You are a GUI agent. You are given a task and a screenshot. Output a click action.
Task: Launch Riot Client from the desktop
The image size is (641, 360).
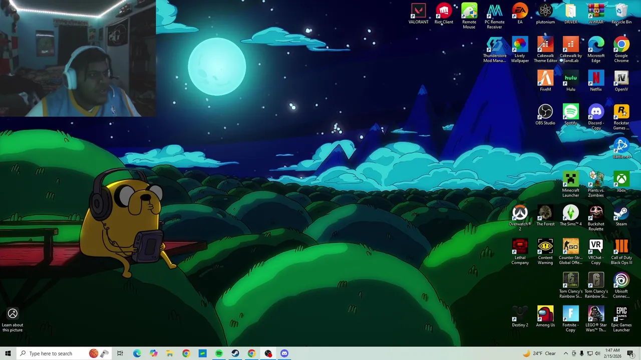[x=444, y=14]
